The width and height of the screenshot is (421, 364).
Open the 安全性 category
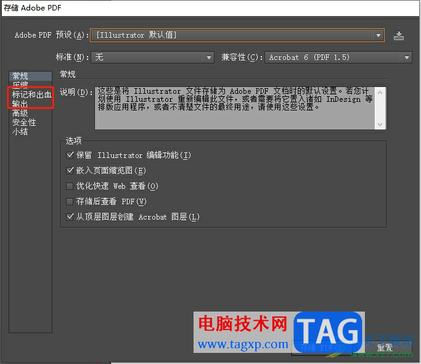click(24, 122)
